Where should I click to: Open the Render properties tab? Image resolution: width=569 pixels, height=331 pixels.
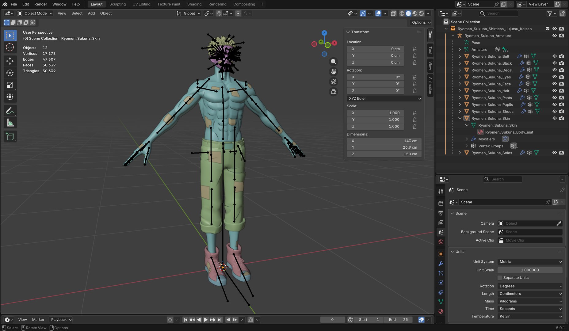tap(441, 203)
